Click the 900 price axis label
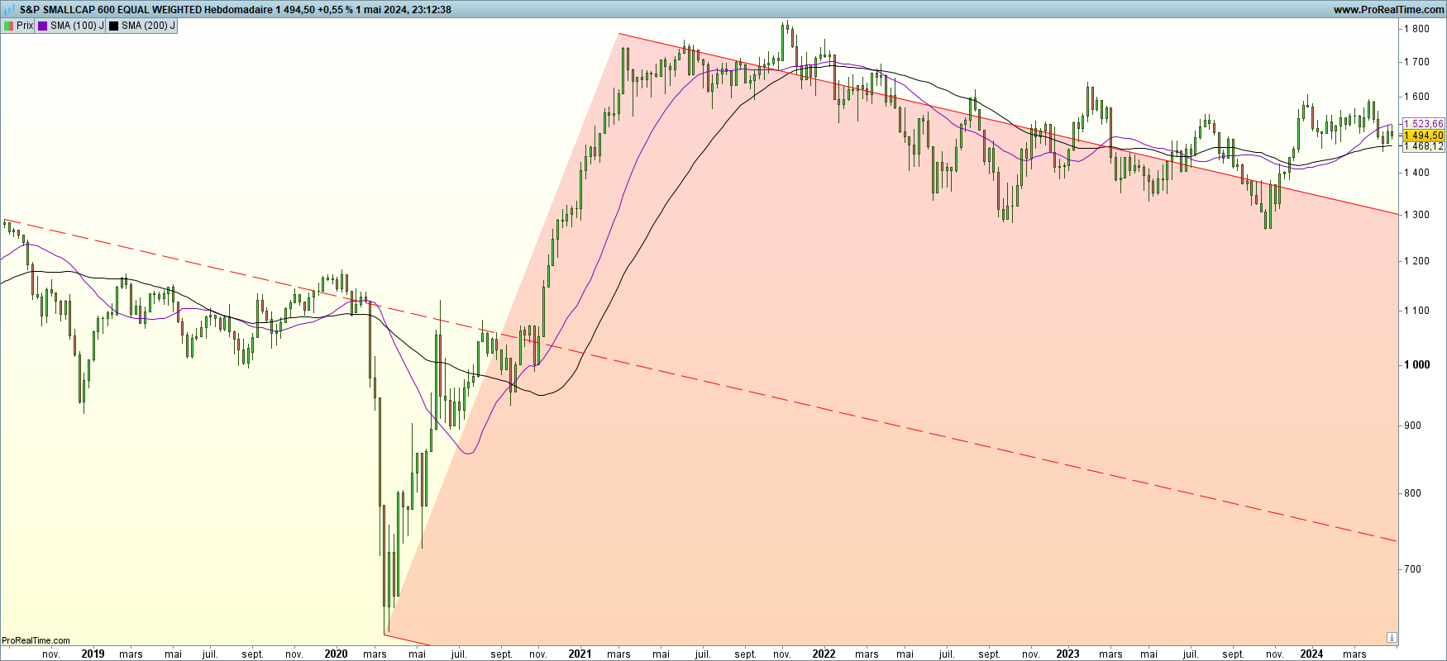 (1412, 426)
